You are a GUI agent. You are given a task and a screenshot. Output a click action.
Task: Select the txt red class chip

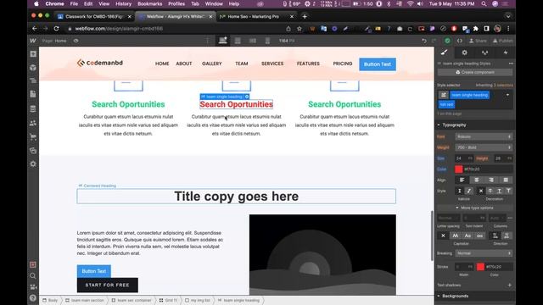(446, 104)
